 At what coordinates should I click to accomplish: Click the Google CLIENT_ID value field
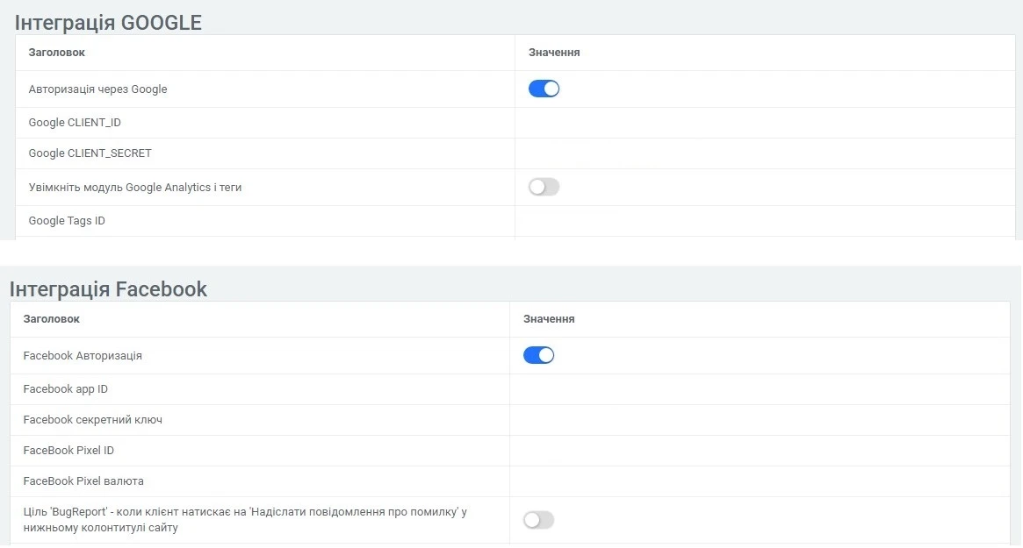(702, 122)
